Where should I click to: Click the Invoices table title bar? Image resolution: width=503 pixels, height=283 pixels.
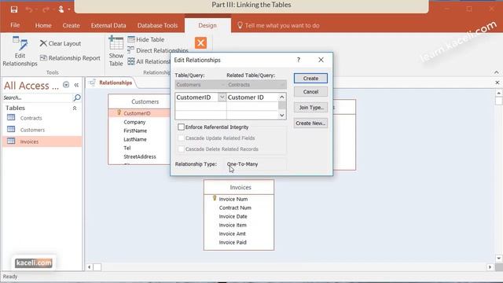[239, 187]
